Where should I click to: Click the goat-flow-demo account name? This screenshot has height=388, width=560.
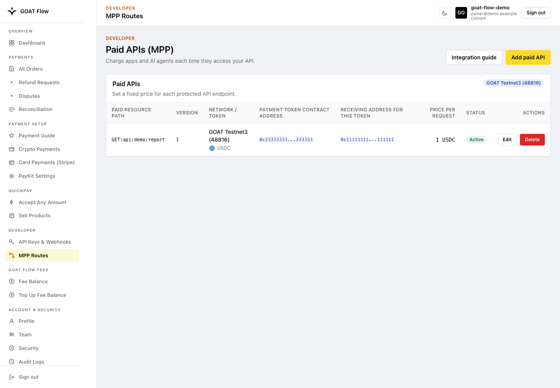(x=490, y=8)
